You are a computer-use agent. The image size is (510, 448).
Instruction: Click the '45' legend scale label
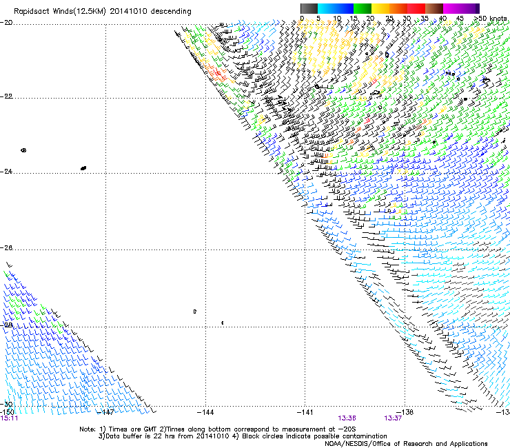click(460, 19)
